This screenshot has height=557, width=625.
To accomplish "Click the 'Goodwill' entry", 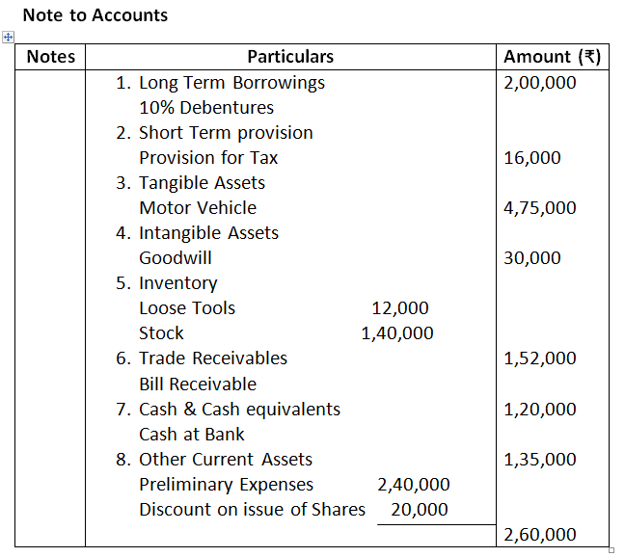I will coord(176,258).
